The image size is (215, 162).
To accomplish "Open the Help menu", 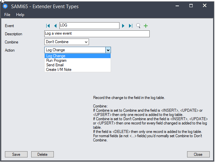I will [20, 15].
